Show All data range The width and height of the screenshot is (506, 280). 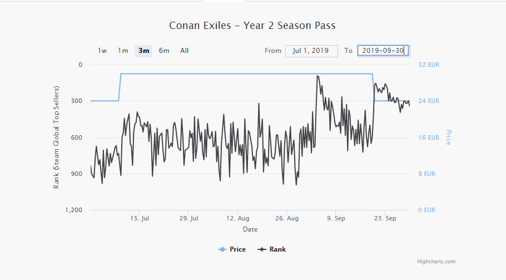[185, 51]
